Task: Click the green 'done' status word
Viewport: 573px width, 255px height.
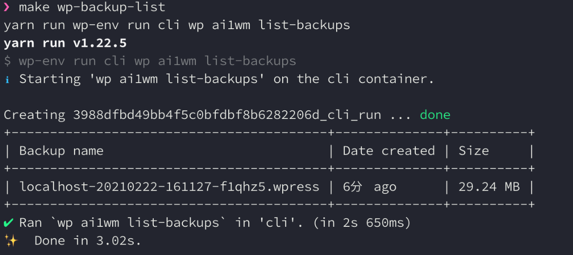Action: (435, 115)
